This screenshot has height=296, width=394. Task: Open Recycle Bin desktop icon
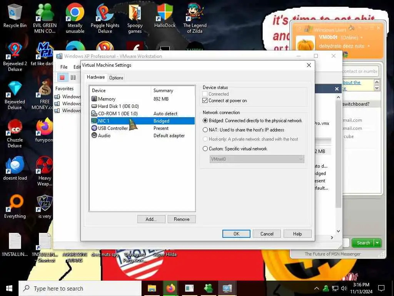(15, 15)
